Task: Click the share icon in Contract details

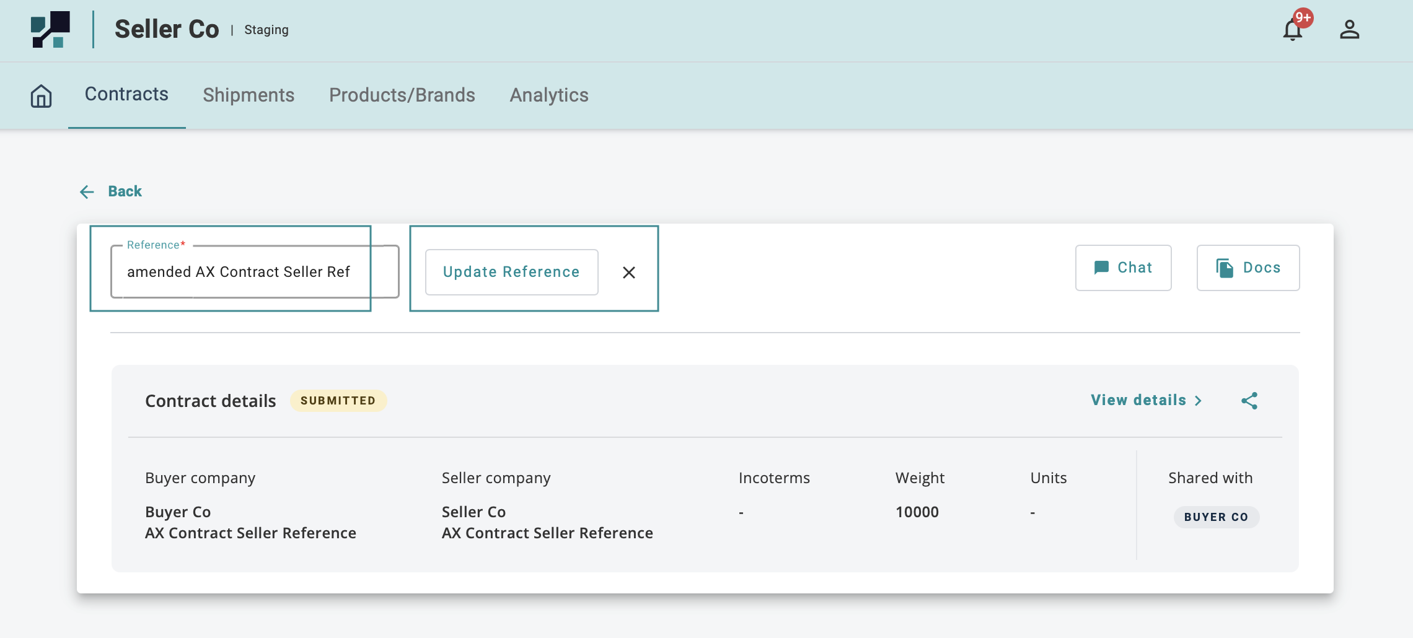Action: click(x=1249, y=401)
